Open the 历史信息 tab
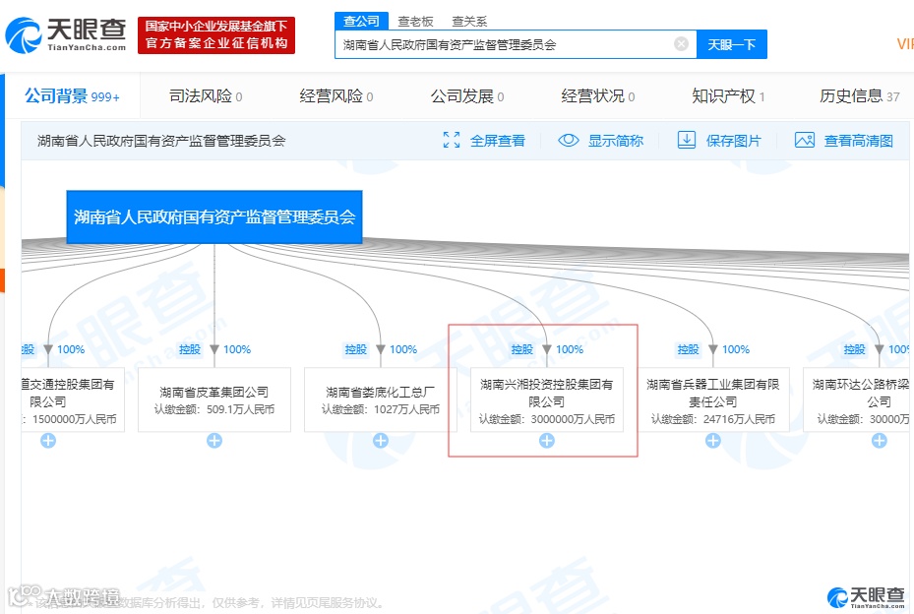914x614 pixels. pos(860,96)
